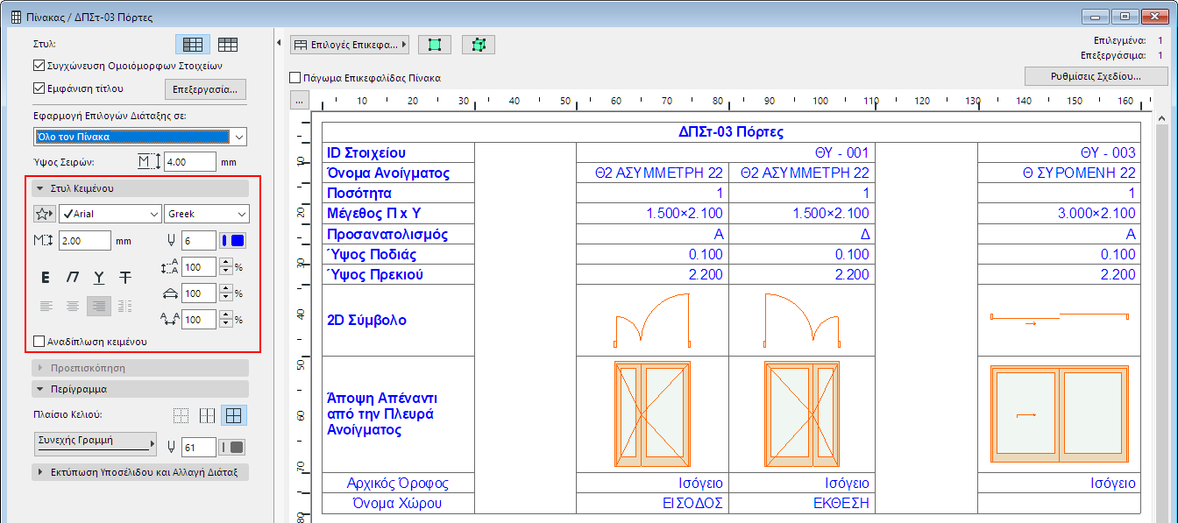Uncheck Συγχώνευση Ομοιόμορφων Στοιχείων checkbox
Screen dimensions: 1178x523
39,66
